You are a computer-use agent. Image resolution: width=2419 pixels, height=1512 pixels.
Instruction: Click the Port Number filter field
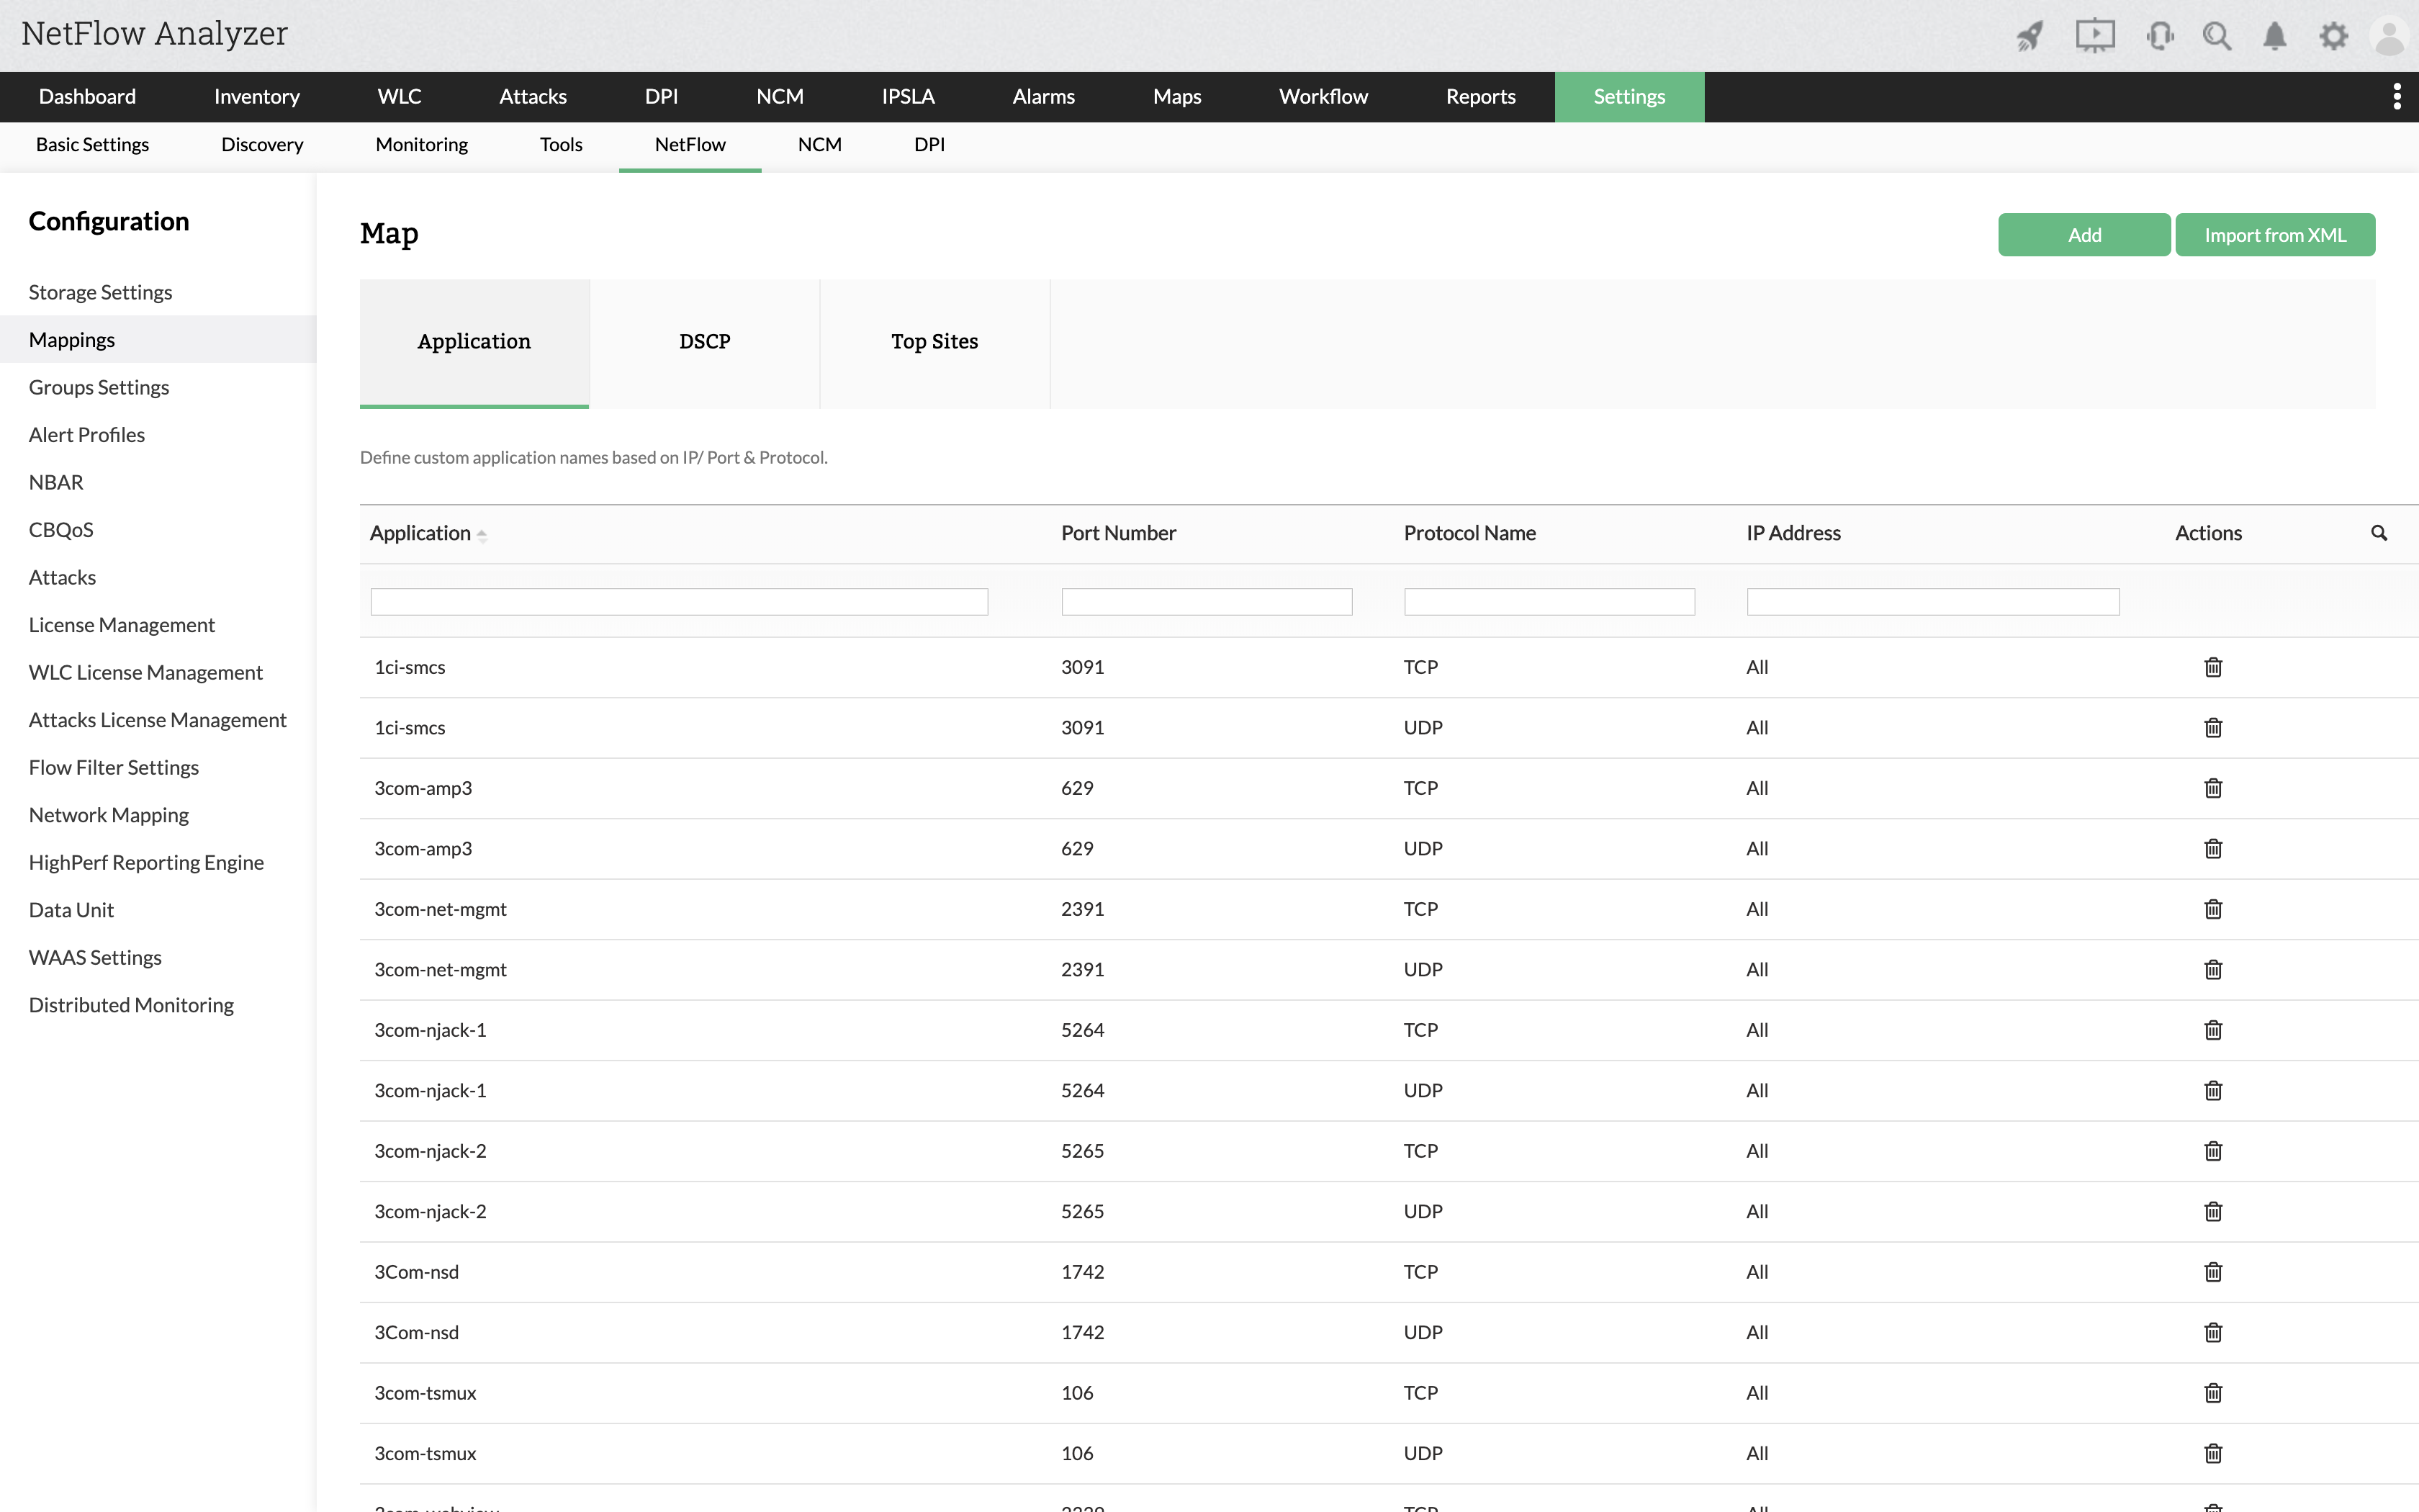1205,601
